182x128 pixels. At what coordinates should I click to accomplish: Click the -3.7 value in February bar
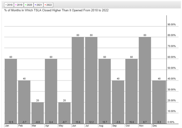click(24, 122)
